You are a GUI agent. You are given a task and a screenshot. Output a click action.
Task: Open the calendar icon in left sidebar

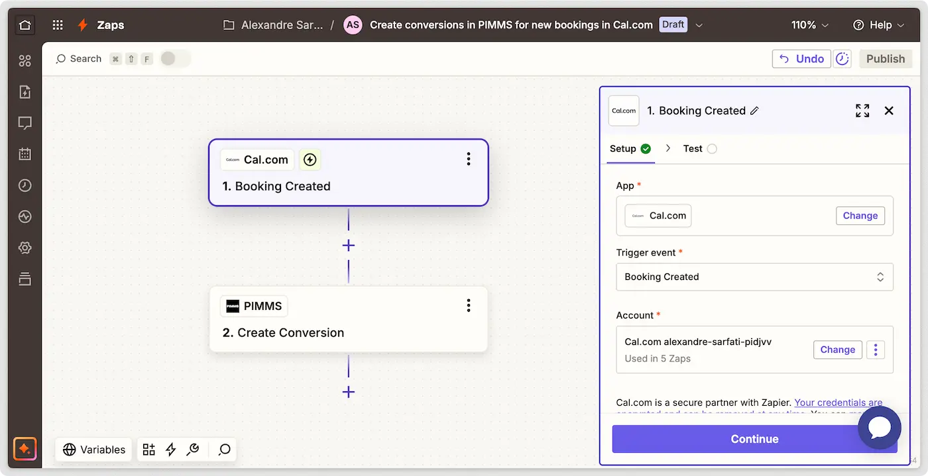coord(25,154)
